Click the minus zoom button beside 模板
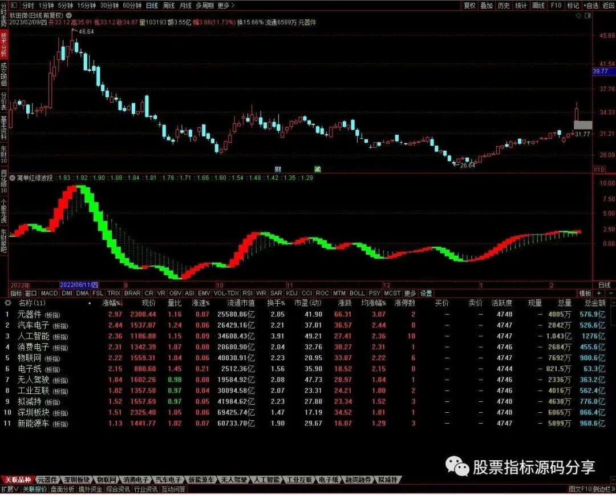 (611, 293)
